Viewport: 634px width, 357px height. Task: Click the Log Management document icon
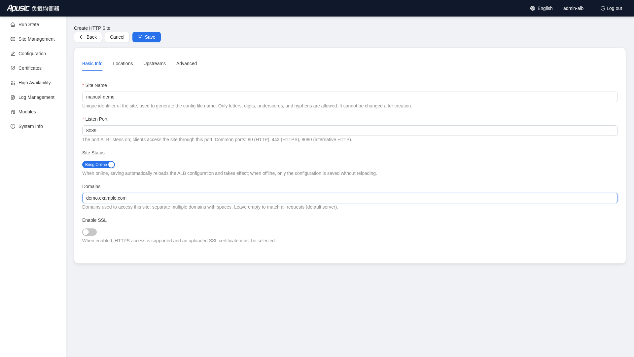click(x=13, y=97)
